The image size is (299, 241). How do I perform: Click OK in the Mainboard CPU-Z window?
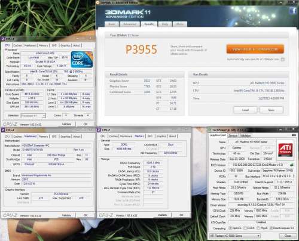(86, 215)
